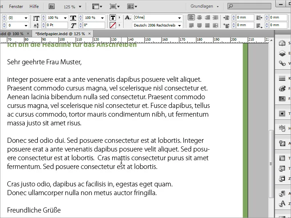Click the vertical scrollbar thumb
This screenshot has width=291, height=218.
click(x=271, y=164)
